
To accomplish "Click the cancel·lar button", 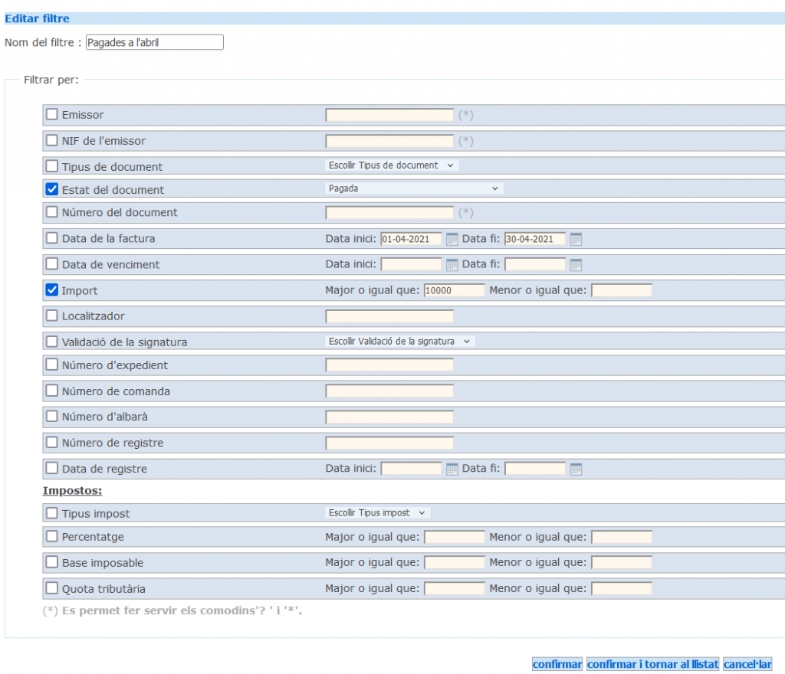I will (747, 664).
